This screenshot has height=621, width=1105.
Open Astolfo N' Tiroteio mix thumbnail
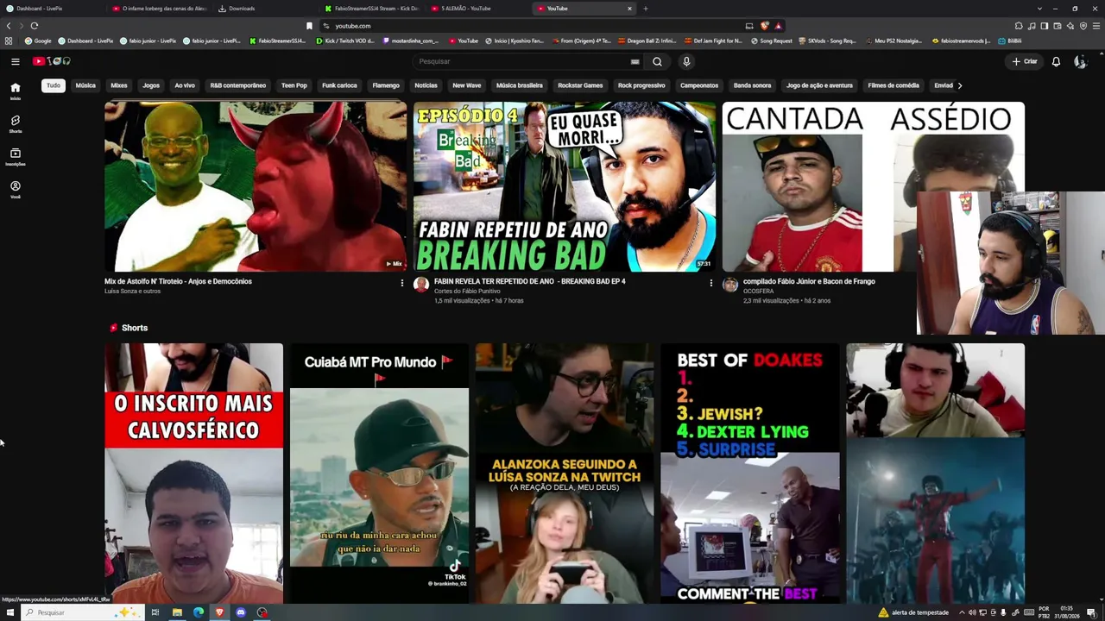tap(256, 186)
